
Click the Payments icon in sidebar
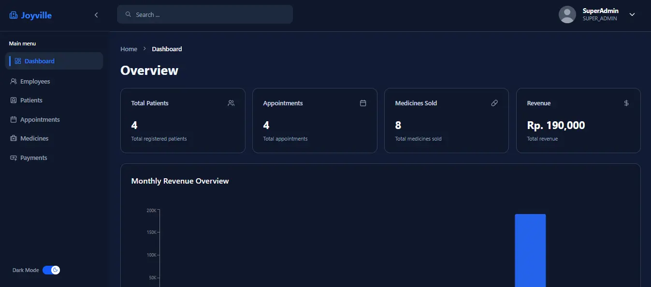(14, 158)
